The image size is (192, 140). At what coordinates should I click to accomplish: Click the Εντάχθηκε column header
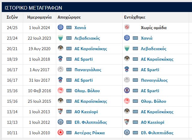pos(135,17)
